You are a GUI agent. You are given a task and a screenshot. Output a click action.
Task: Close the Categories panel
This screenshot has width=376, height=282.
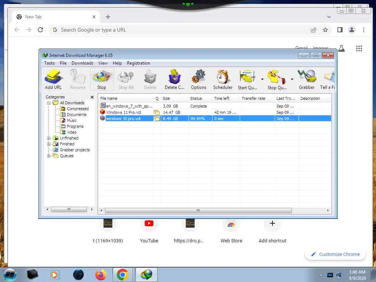pos(92,97)
